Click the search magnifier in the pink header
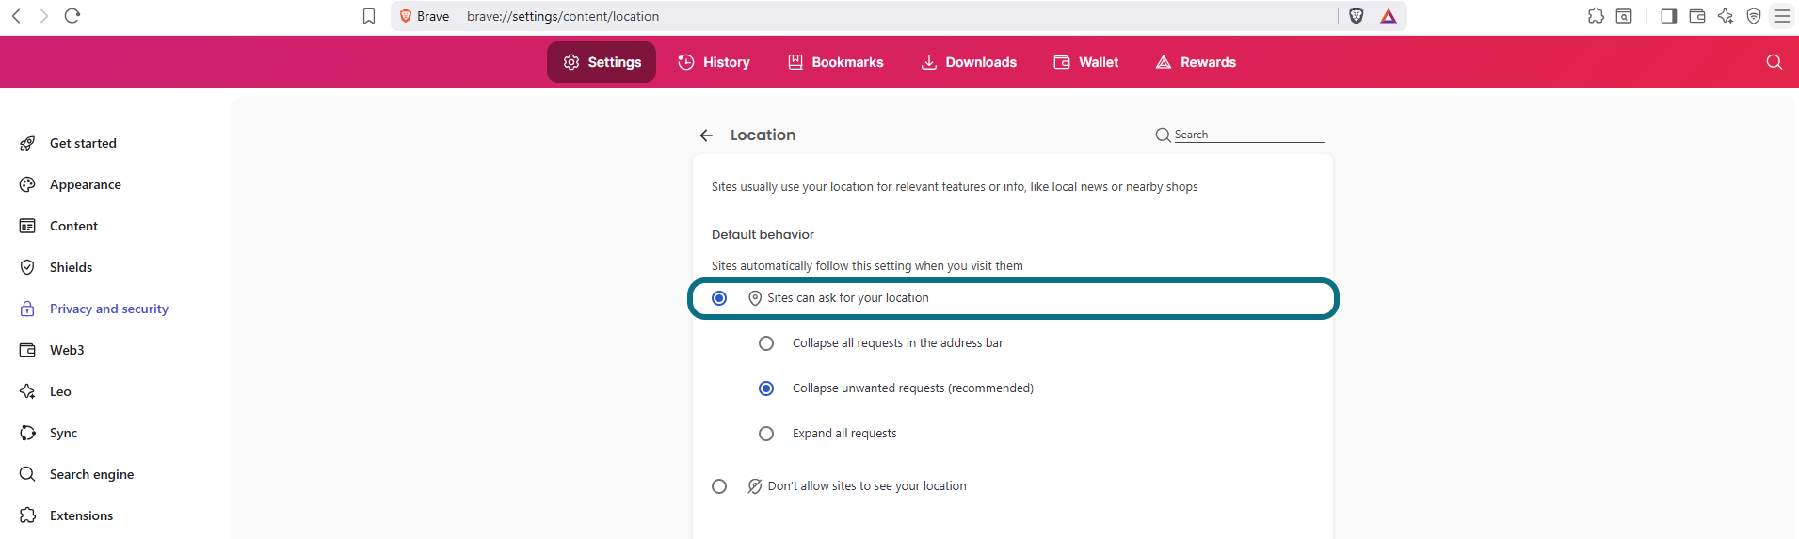This screenshot has height=539, width=1799. click(1775, 62)
